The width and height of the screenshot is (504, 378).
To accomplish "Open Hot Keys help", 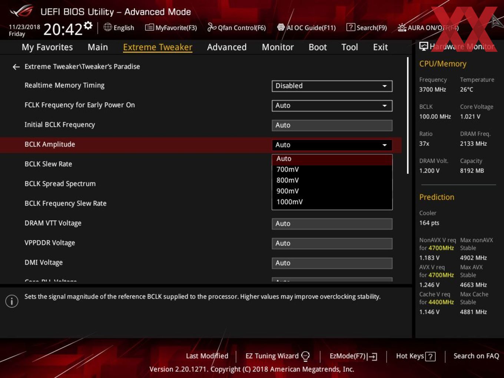I will [415, 356].
